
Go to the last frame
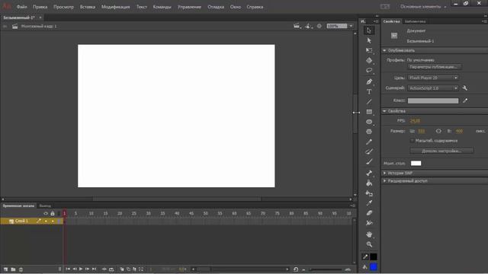[x=94, y=269]
